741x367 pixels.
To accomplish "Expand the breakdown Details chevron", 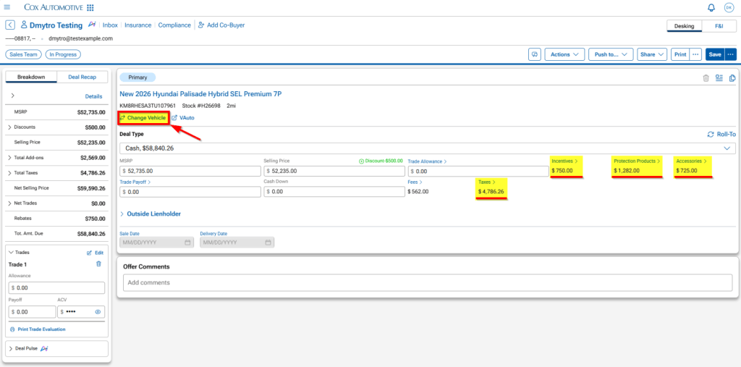I will click(12, 96).
